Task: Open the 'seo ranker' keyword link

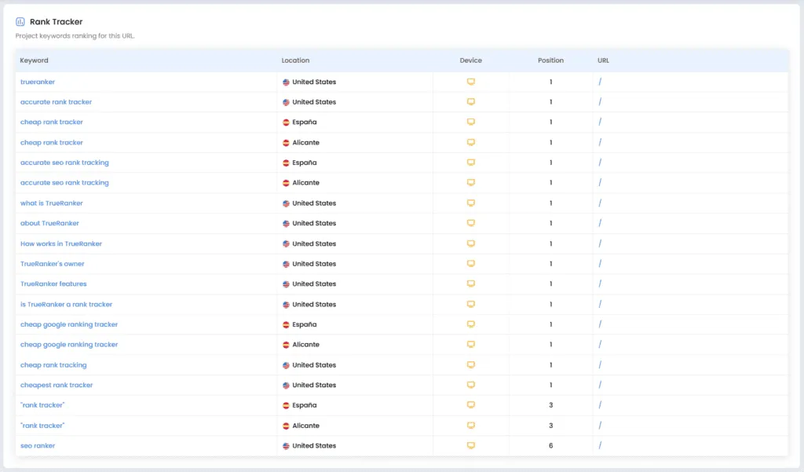Action: [38, 445]
